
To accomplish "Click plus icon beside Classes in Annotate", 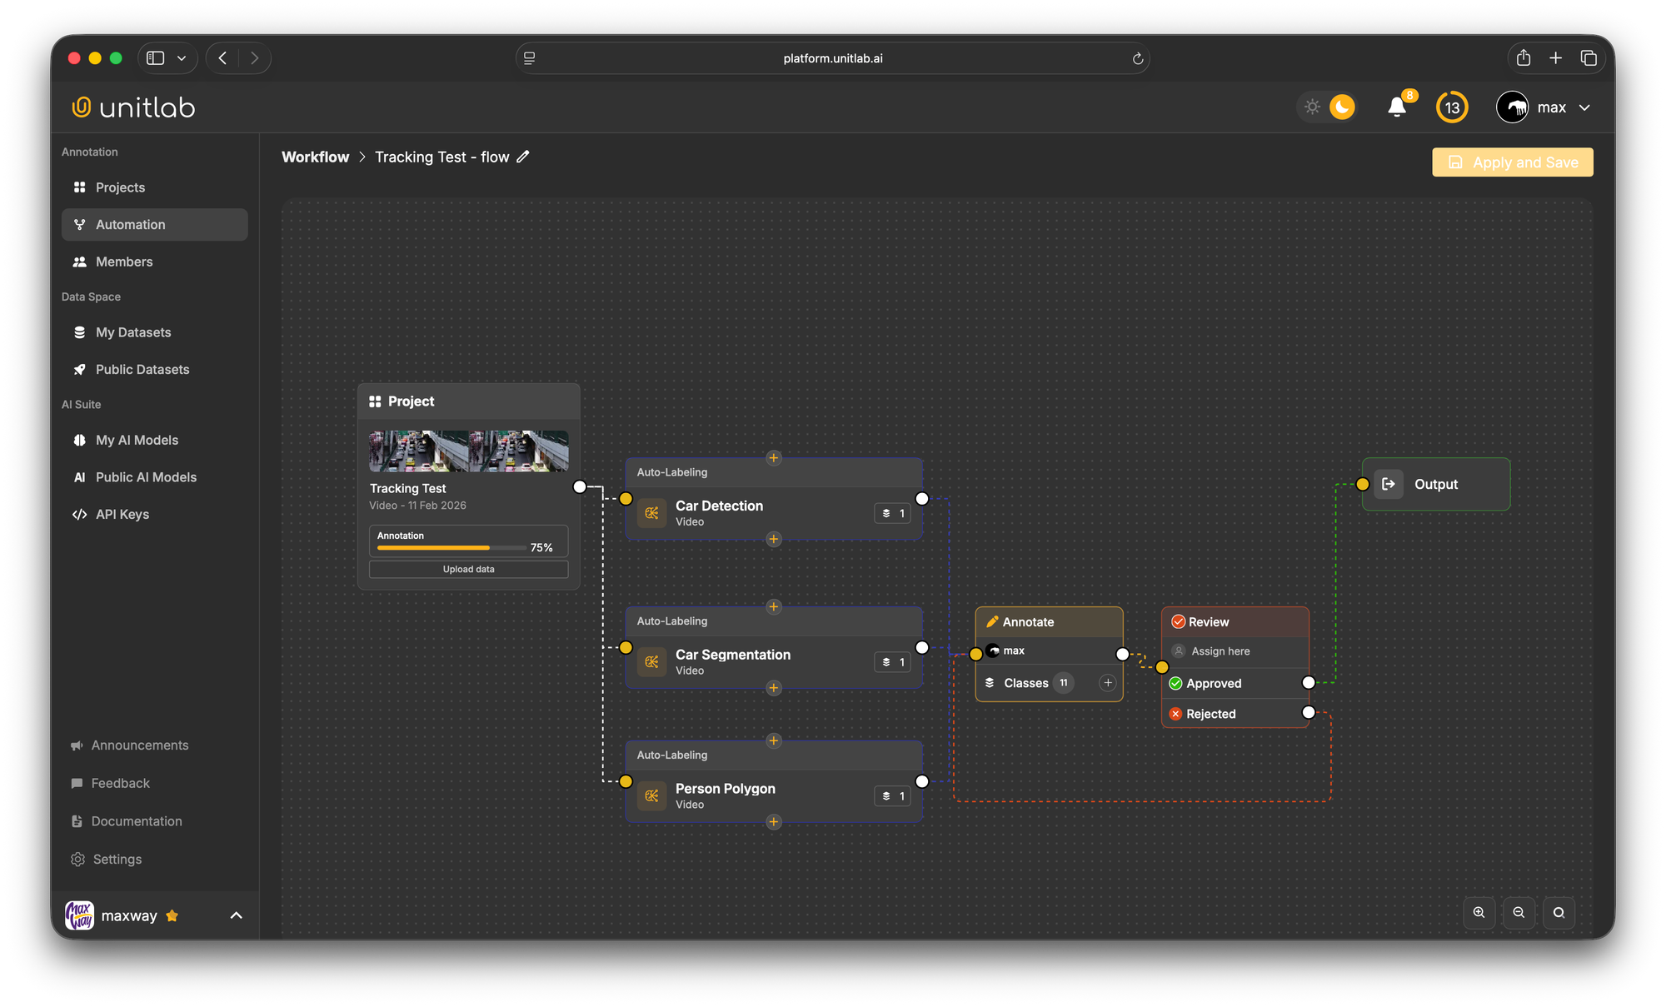I will (1107, 683).
